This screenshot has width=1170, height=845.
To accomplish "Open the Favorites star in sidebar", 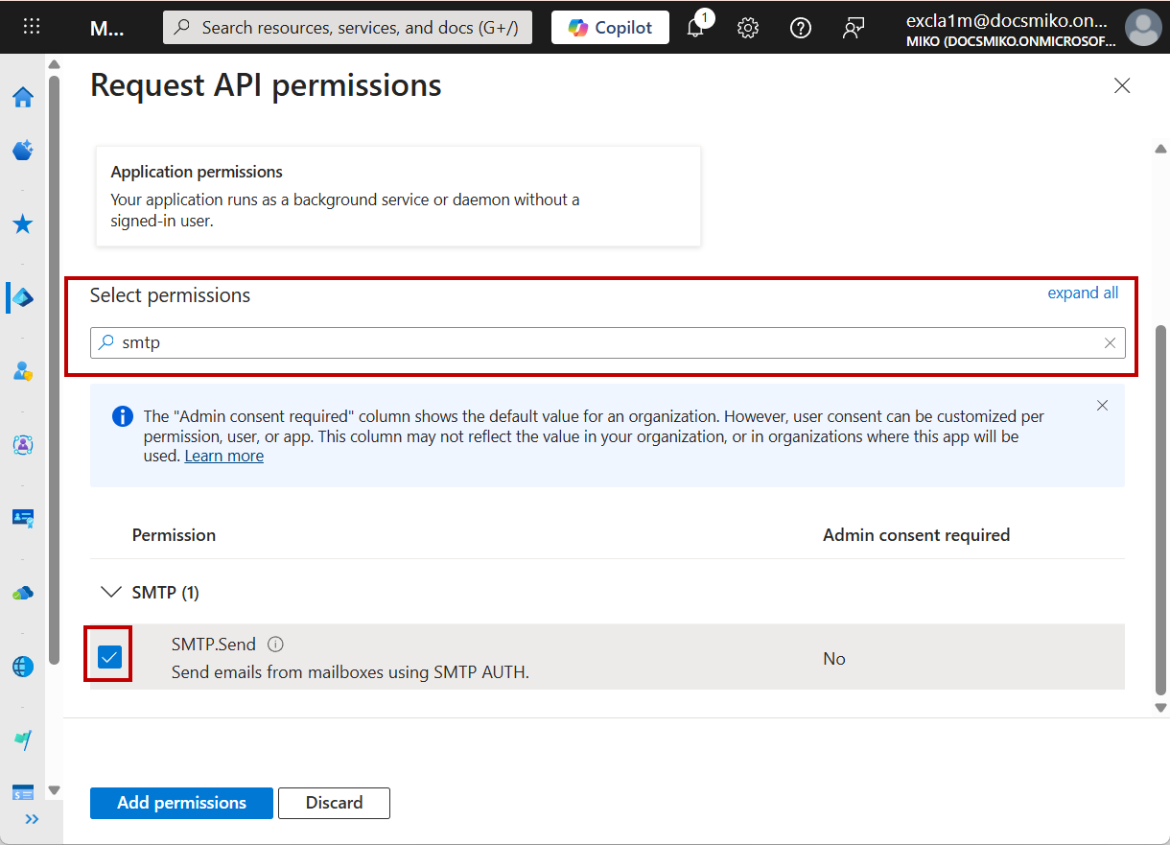I will (23, 224).
